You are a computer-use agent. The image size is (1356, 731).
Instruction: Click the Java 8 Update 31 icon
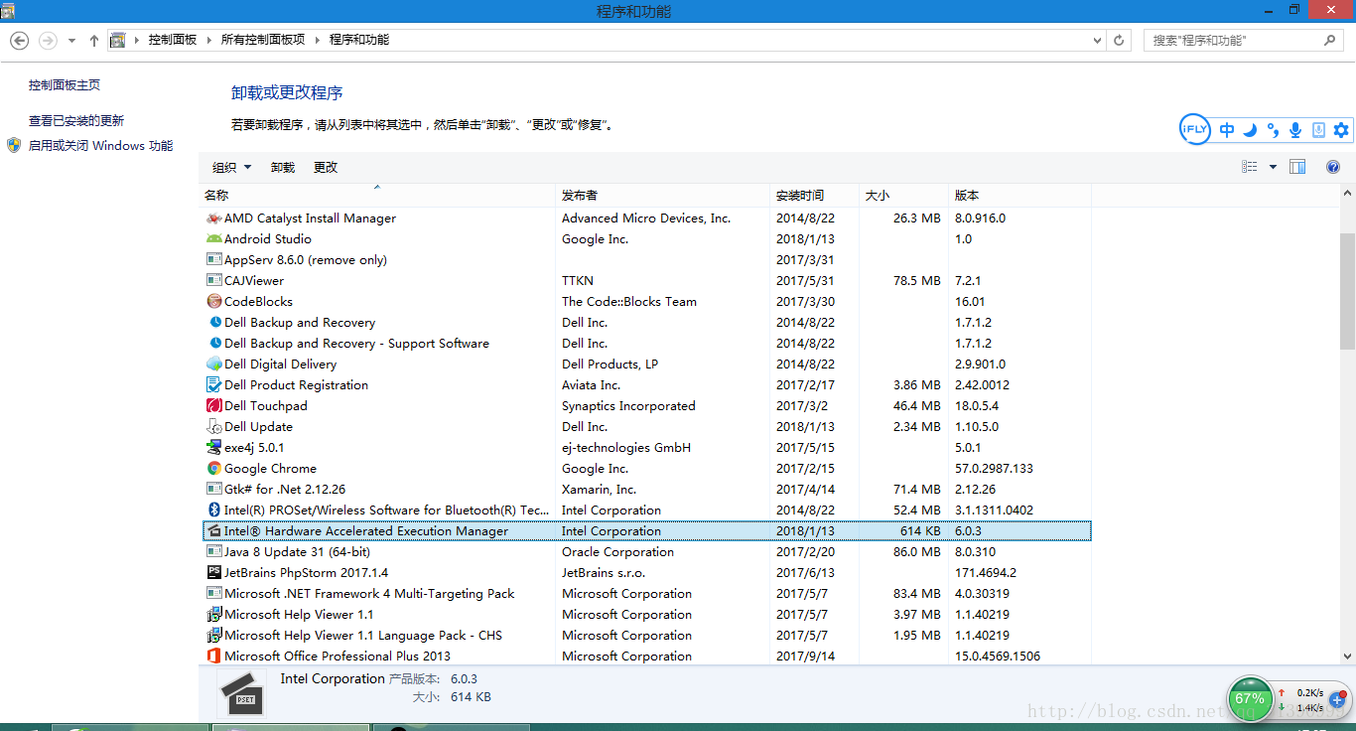[213, 552]
